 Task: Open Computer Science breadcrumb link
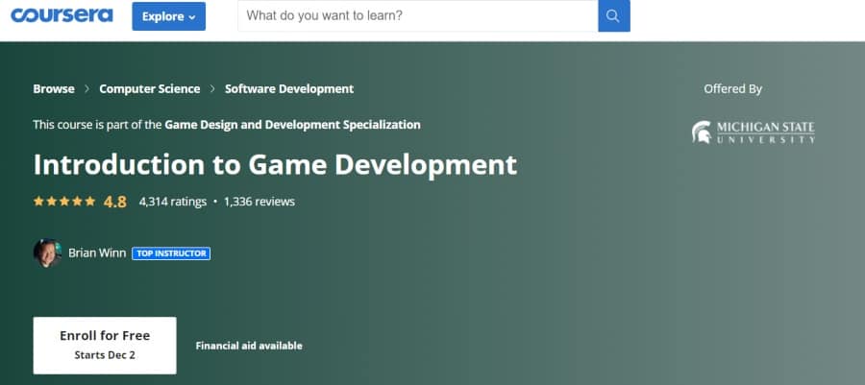click(x=150, y=88)
